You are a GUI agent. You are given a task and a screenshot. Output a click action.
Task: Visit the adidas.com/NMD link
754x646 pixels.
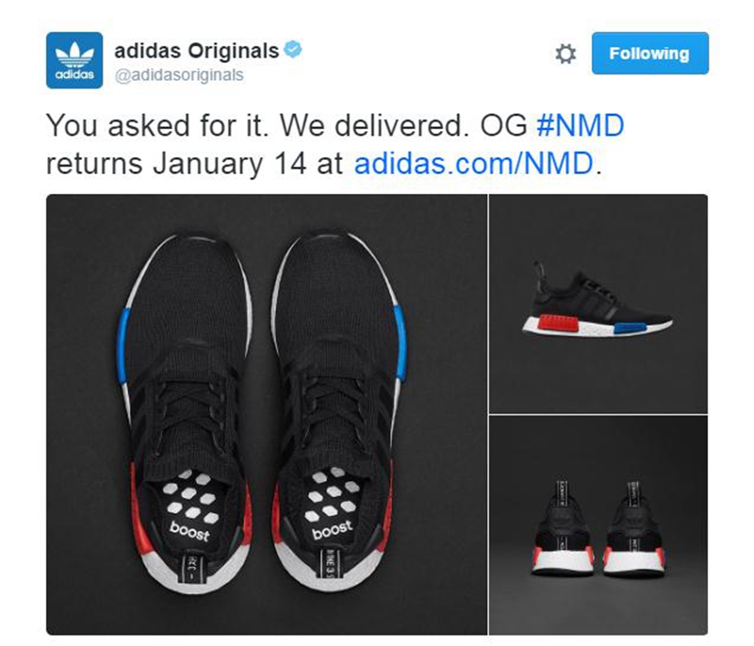pos(474,163)
